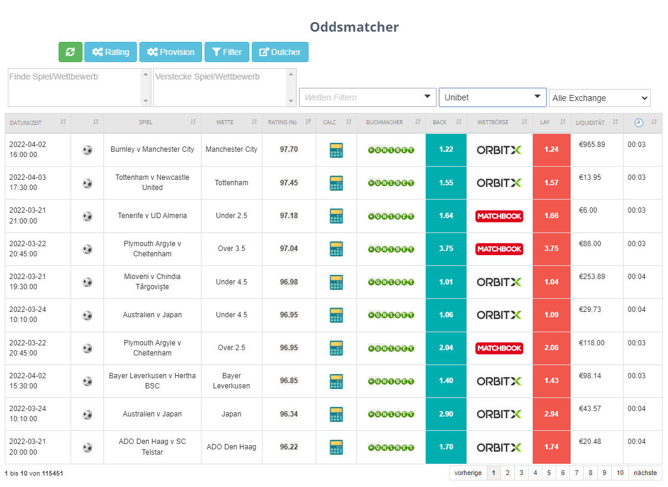Open the Provision settings button
Image resolution: width=668 pixels, height=487 pixels.
point(170,52)
